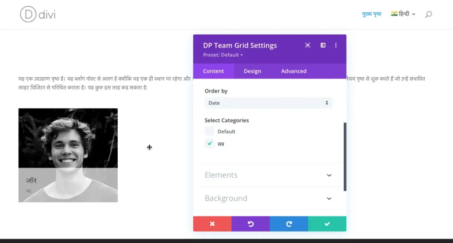Click the Select Categories label

point(227,120)
